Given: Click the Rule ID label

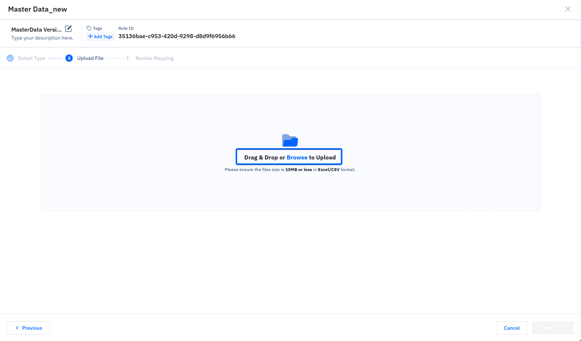Looking at the screenshot, I should click(x=126, y=28).
